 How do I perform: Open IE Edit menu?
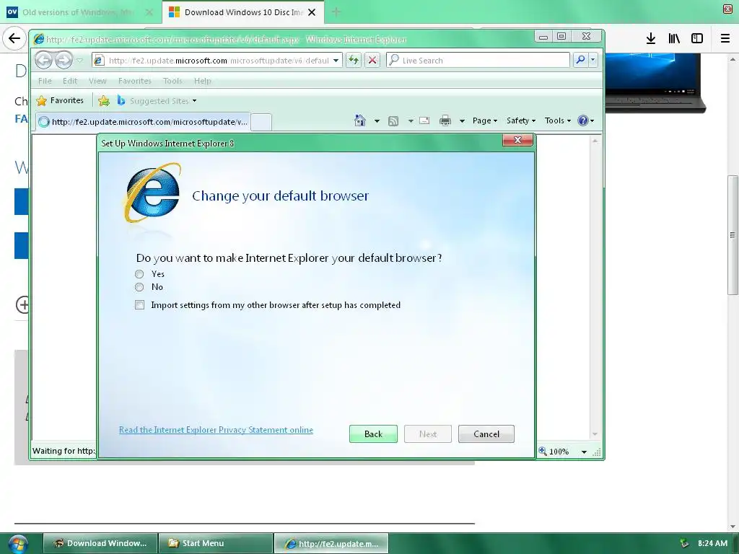(70, 81)
